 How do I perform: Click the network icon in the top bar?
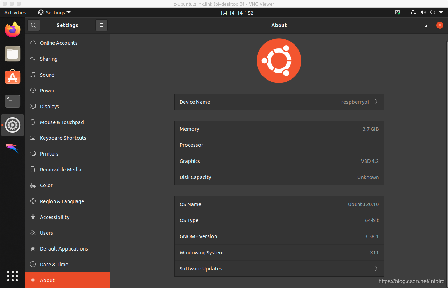click(413, 12)
